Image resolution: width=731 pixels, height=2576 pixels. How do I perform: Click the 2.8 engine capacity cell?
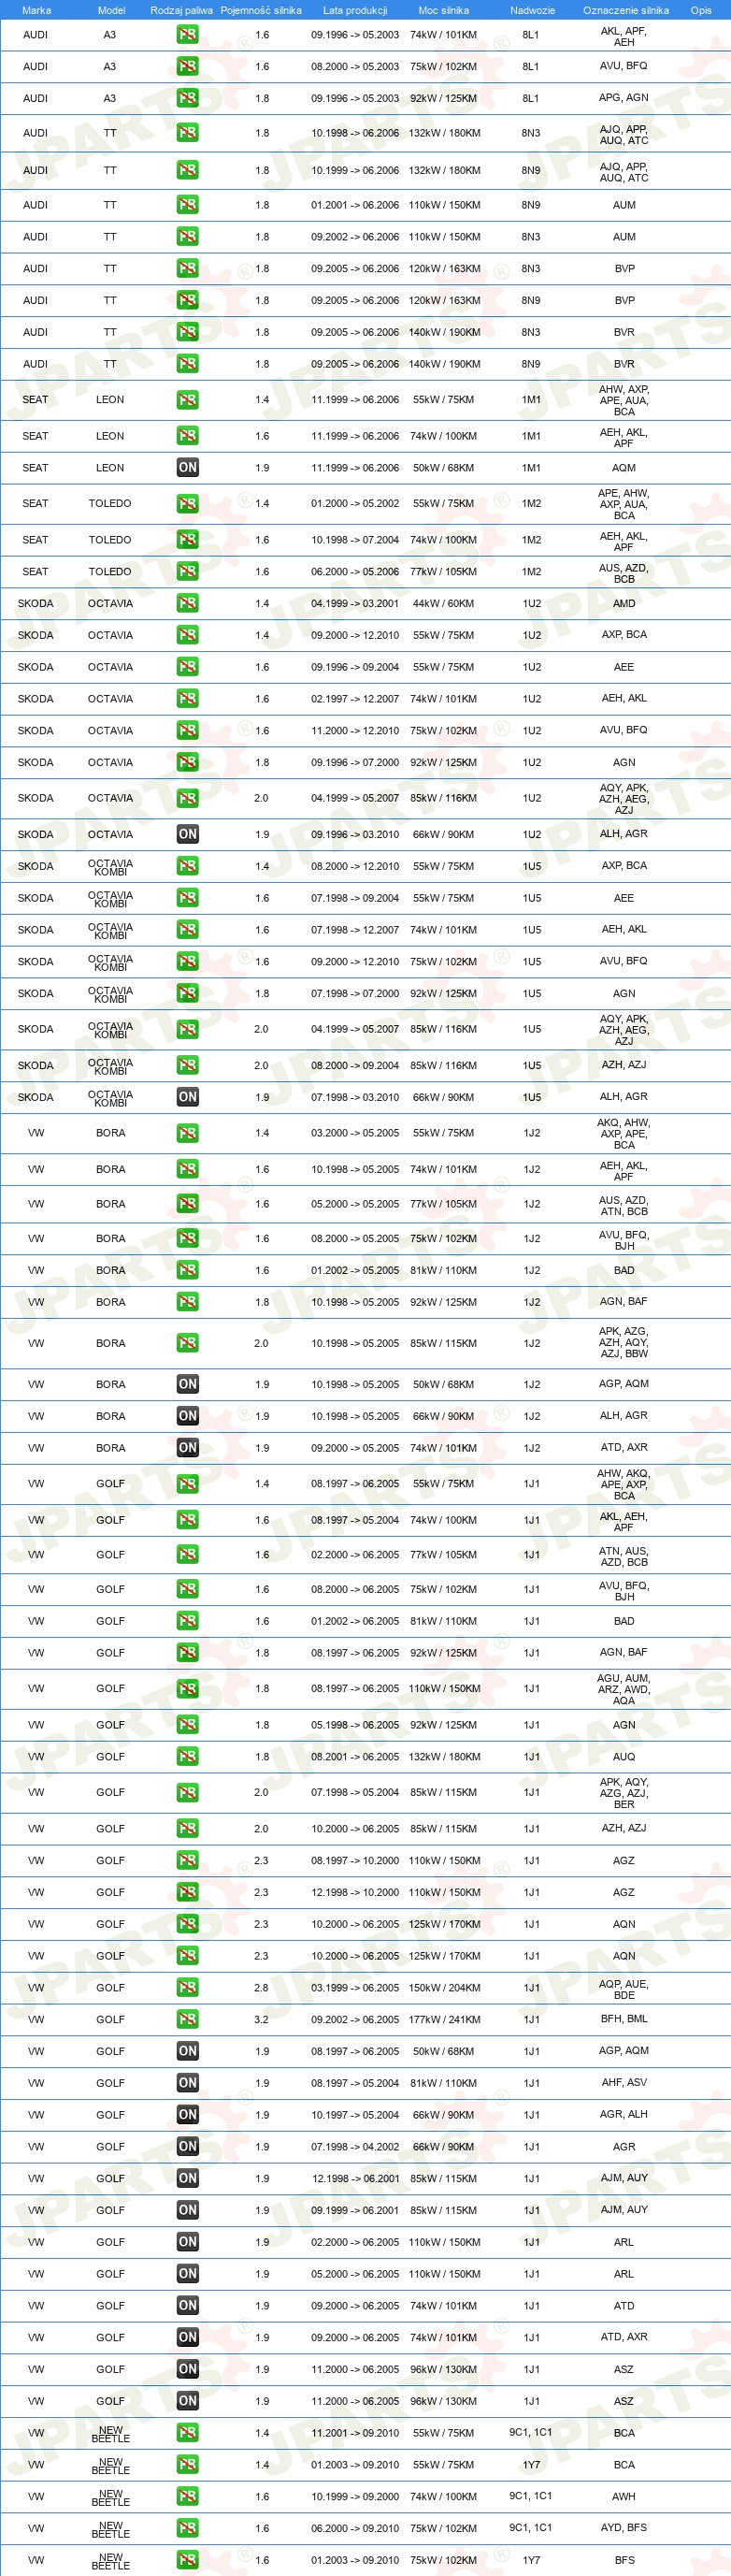[x=261, y=1988]
